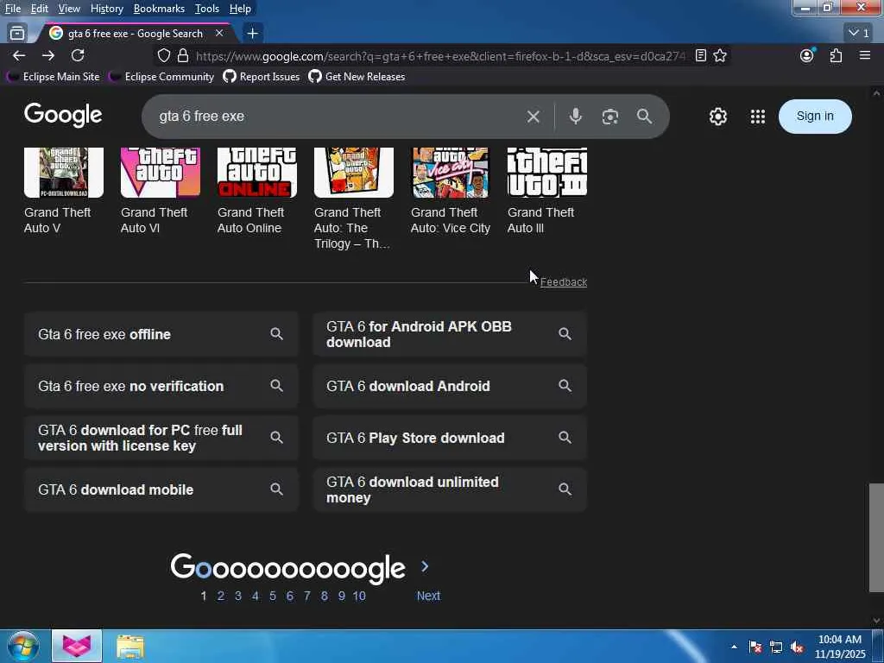
Task: Go forward one page
Action: (x=48, y=55)
